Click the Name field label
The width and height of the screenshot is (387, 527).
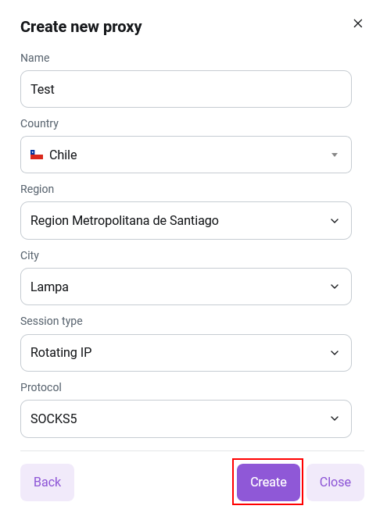tap(35, 58)
